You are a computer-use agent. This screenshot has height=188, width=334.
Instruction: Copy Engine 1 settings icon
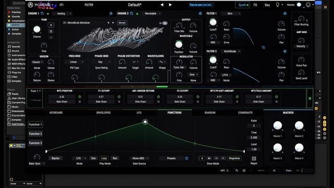pos(42,14)
